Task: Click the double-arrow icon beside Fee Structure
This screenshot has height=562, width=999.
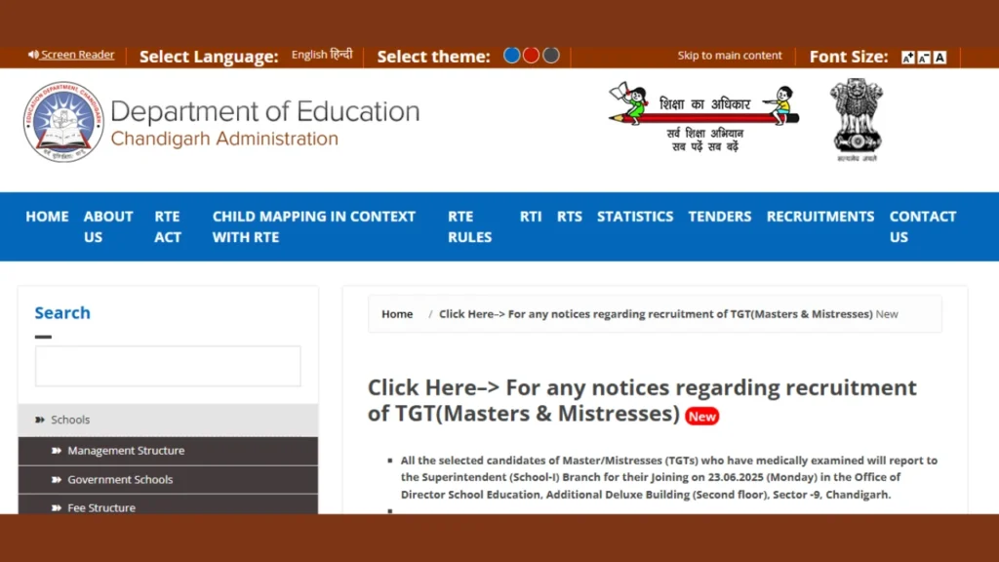Action: click(x=56, y=507)
